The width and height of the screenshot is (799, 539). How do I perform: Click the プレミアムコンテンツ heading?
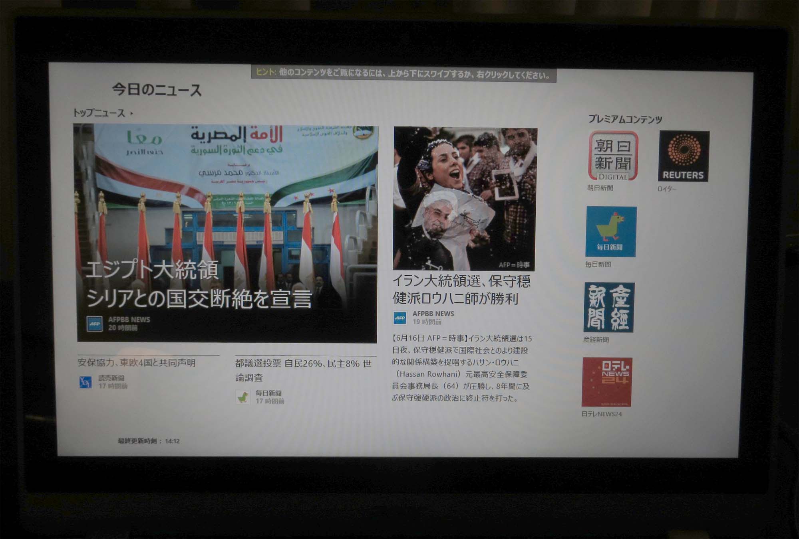click(x=625, y=119)
